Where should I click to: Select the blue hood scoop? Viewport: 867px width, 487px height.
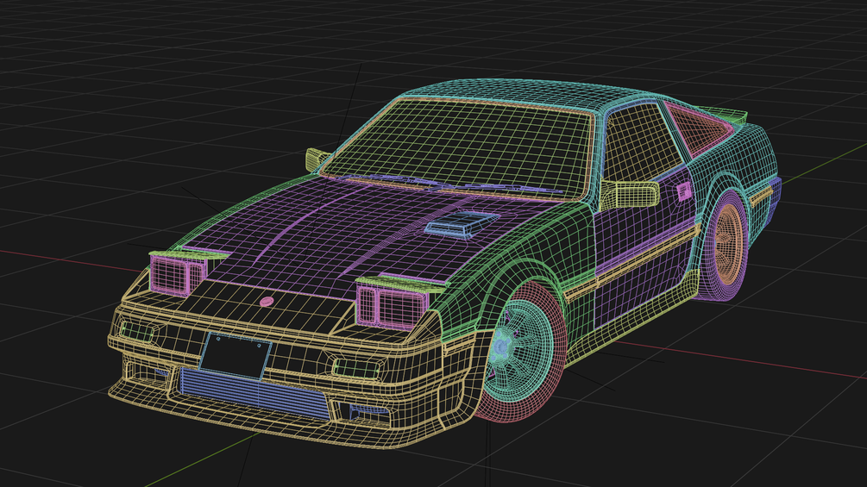click(x=461, y=223)
